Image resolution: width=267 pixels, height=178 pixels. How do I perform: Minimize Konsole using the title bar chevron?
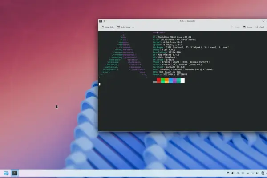[263, 21]
